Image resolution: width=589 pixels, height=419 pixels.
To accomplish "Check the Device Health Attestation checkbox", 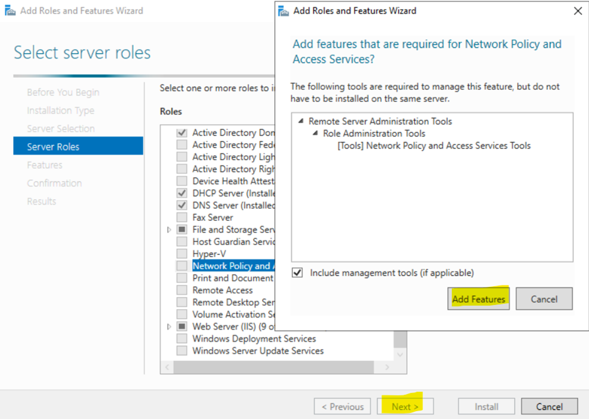I will coord(182,181).
